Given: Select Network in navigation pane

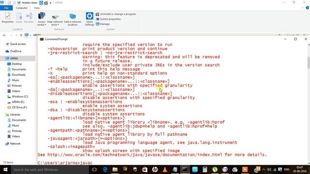Looking at the screenshot, I should (13, 144).
